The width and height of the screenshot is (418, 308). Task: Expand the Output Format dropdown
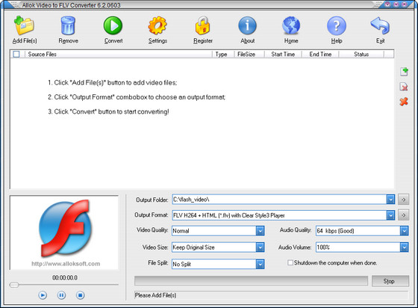390,215
